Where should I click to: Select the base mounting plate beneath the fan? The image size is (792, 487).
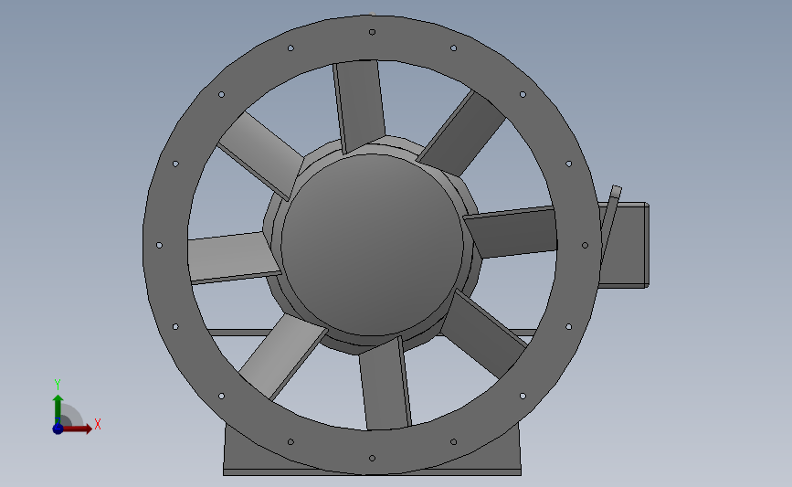click(372, 472)
